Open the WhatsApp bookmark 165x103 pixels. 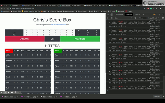point(120,11)
